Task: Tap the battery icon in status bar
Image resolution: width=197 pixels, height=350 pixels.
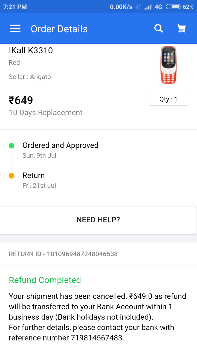Action: pos(173,7)
